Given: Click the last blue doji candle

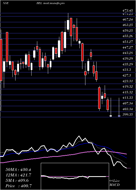Looking at the screenshot, I should 119,116.
